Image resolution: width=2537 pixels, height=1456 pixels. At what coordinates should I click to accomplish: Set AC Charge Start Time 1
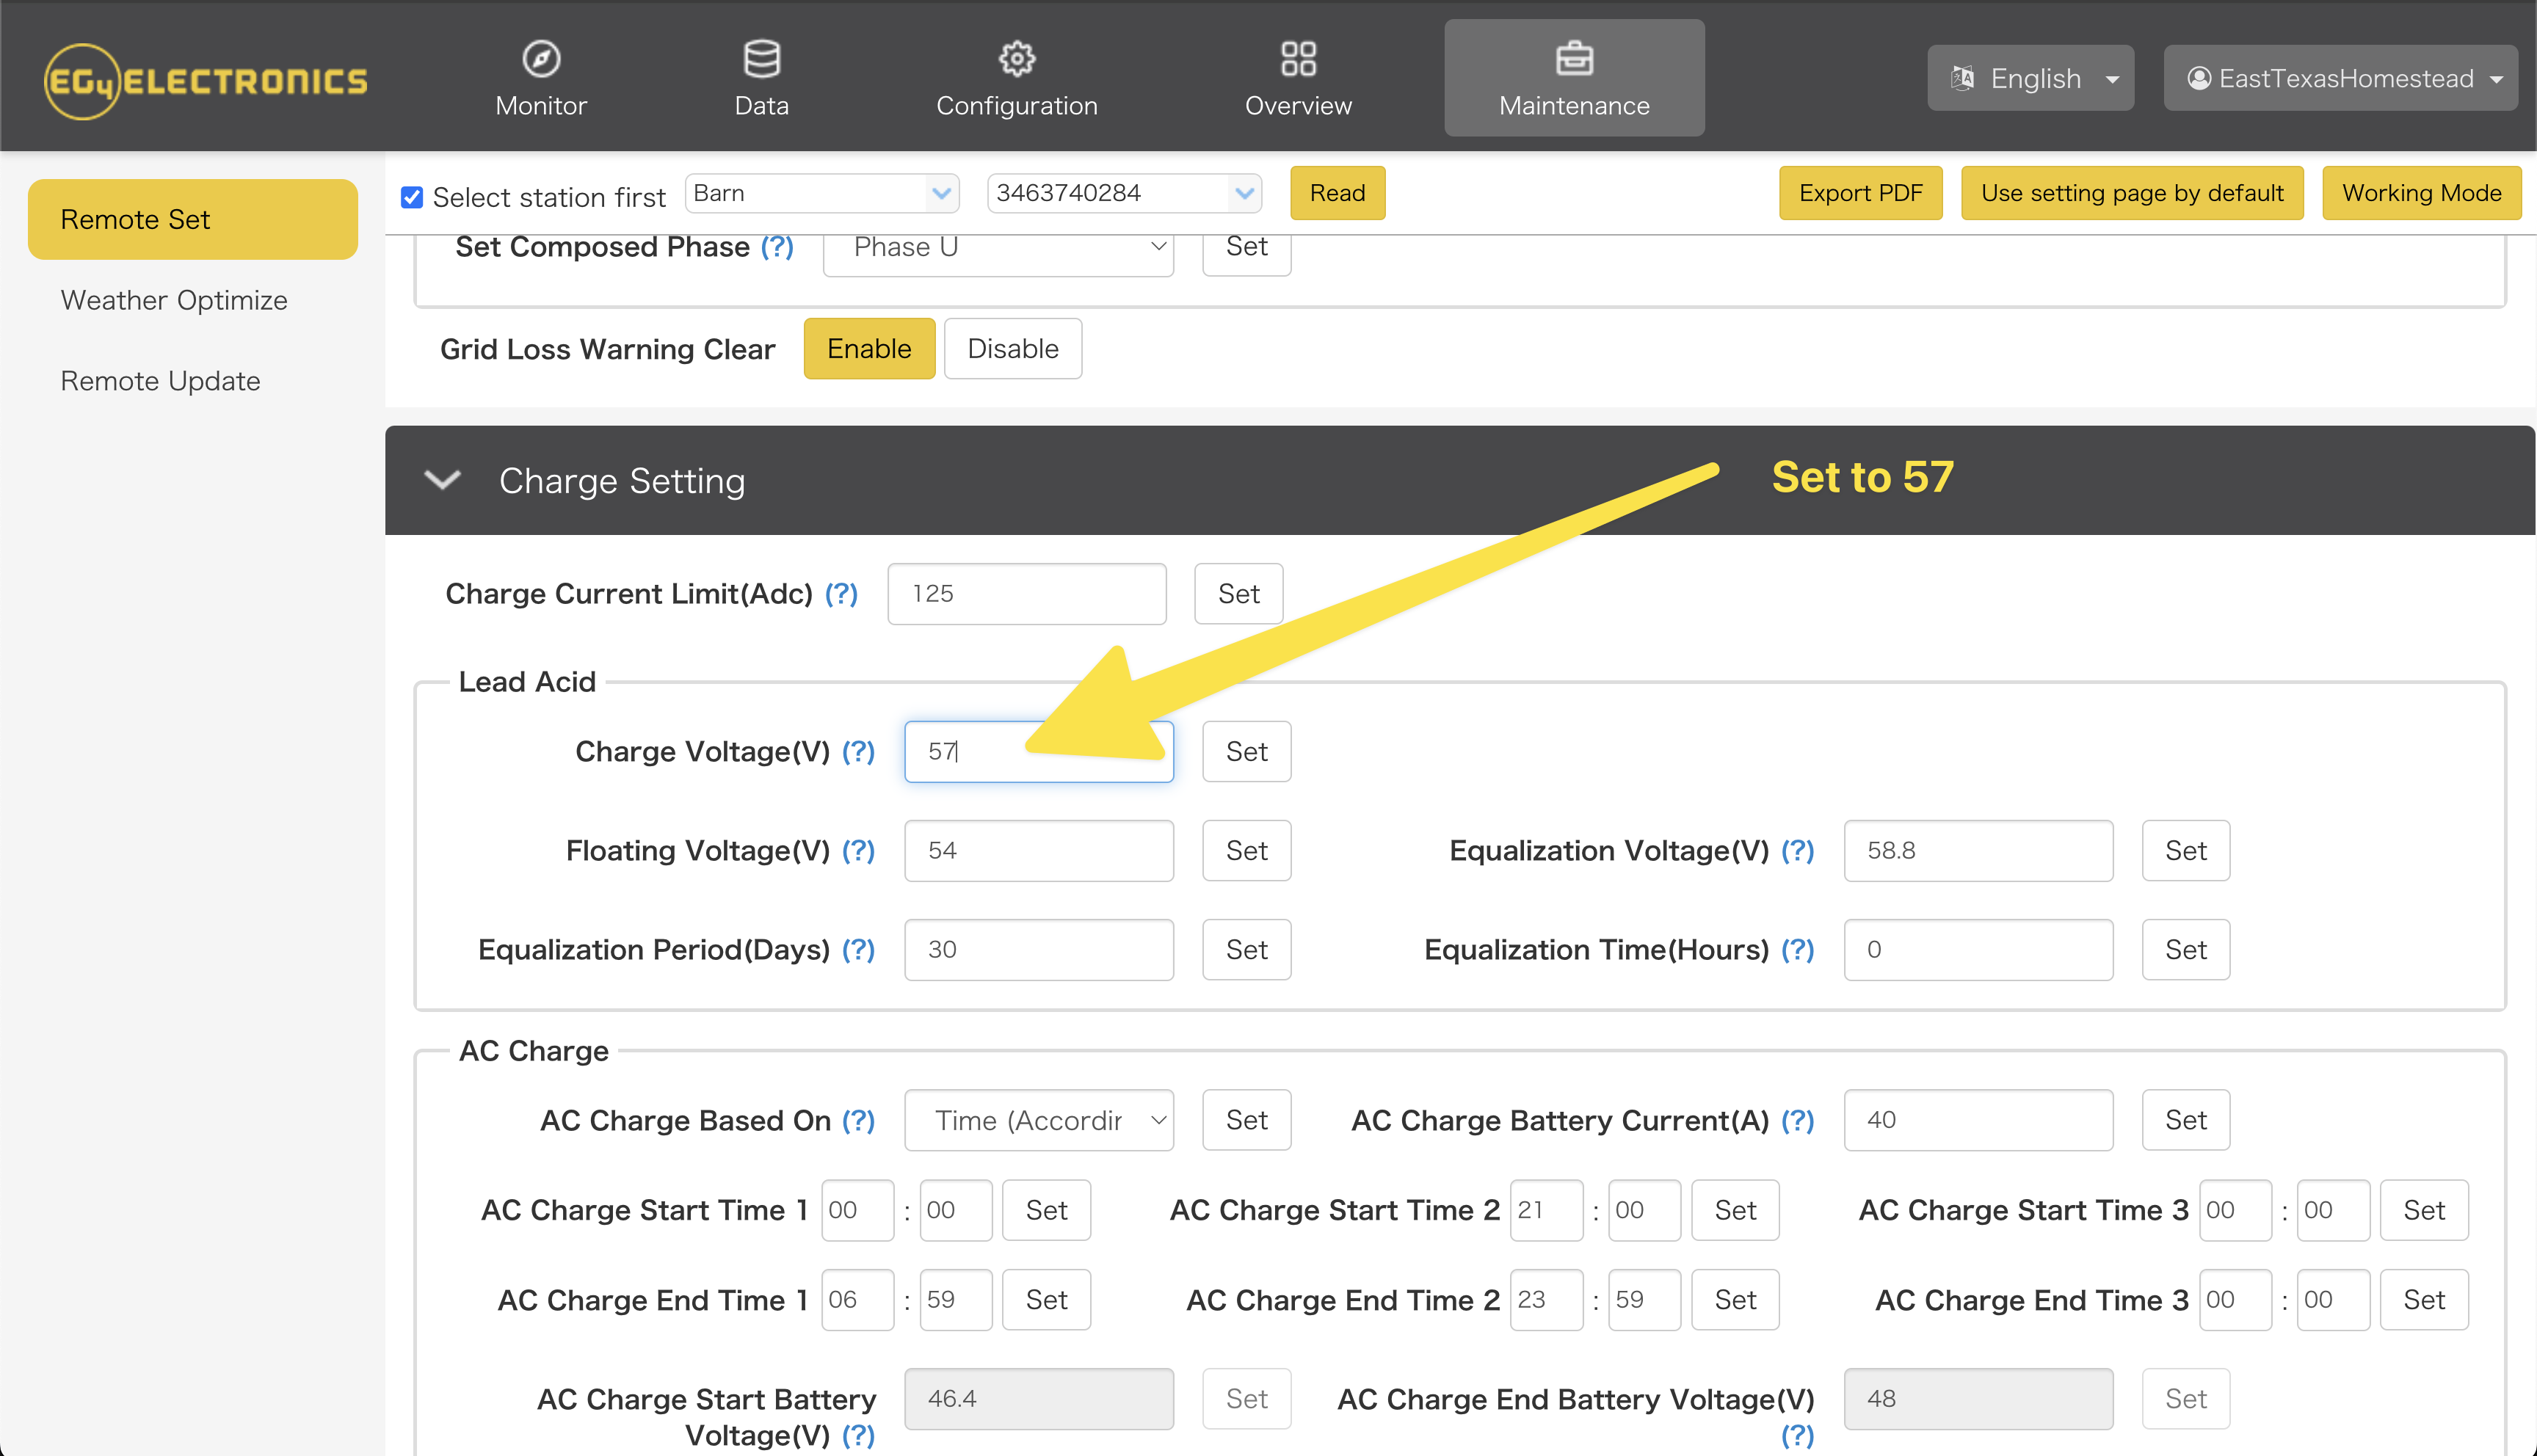[x=1046, y=1210]
